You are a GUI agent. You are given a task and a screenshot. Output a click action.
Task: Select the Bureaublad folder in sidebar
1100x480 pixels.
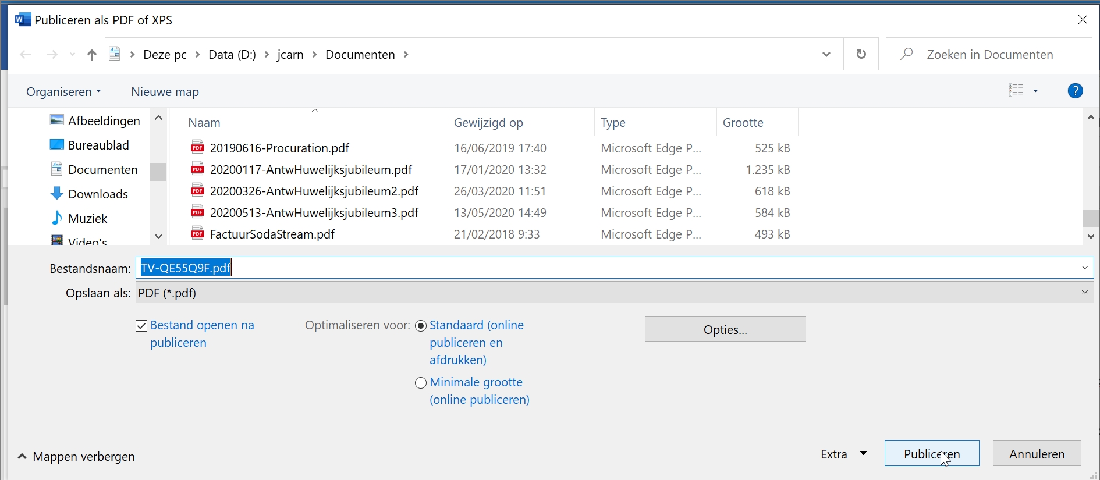pyautogui.click(x=98, y=145)
